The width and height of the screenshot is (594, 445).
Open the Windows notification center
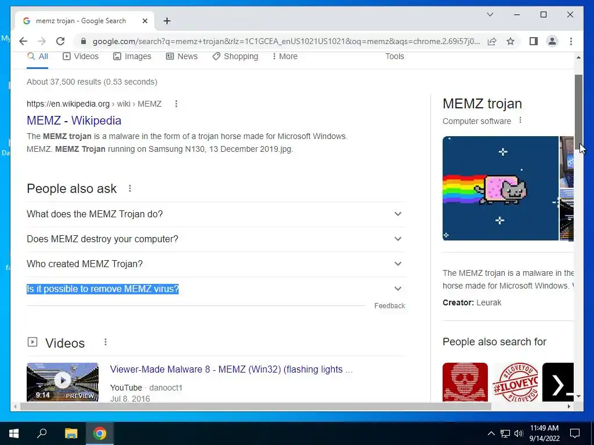point(575,433)
